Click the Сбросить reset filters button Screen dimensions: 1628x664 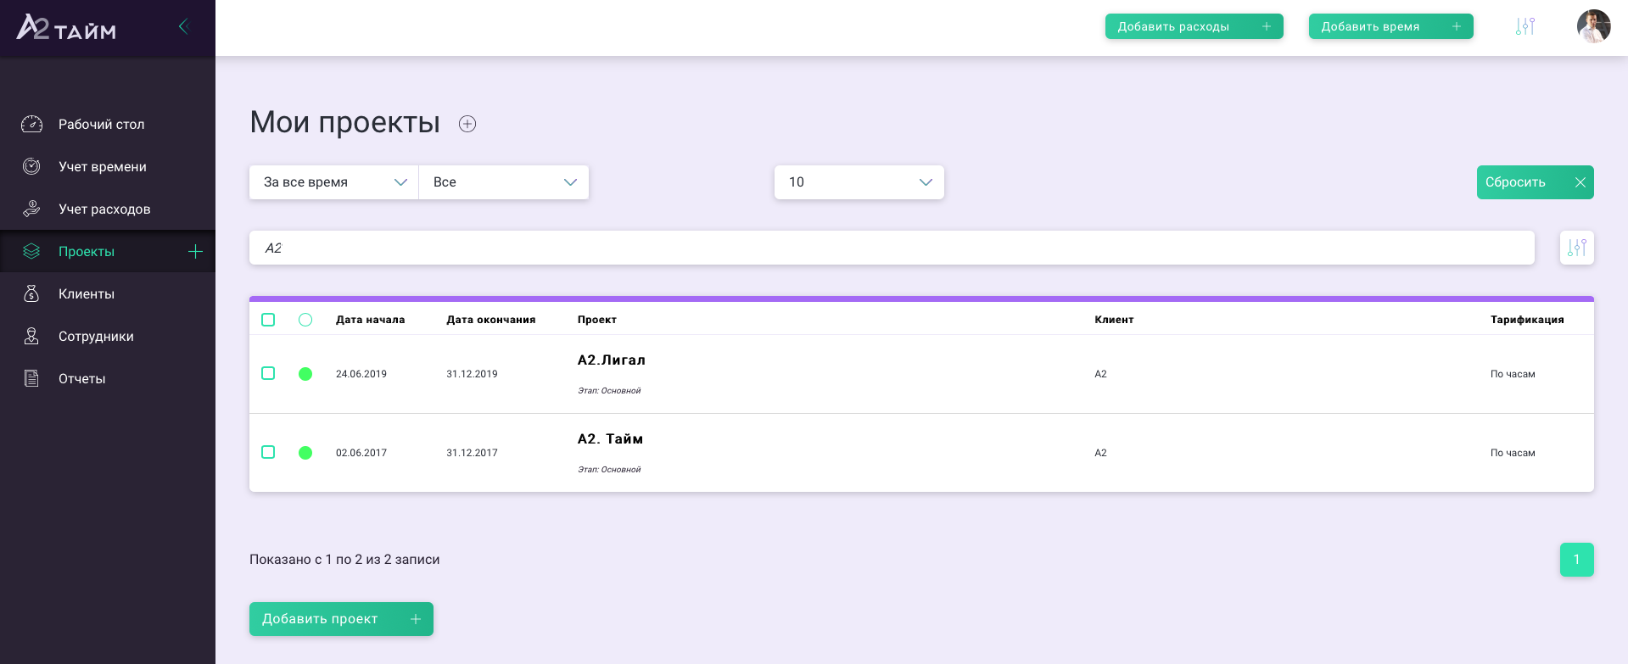click(1536, 182)
